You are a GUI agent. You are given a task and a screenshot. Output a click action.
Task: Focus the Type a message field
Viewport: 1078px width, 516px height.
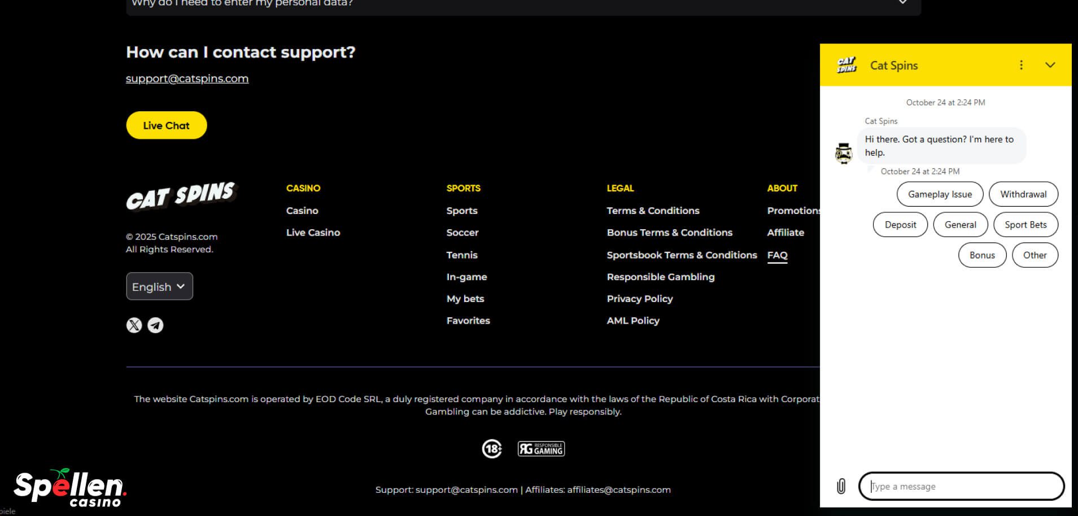(961, 486)
